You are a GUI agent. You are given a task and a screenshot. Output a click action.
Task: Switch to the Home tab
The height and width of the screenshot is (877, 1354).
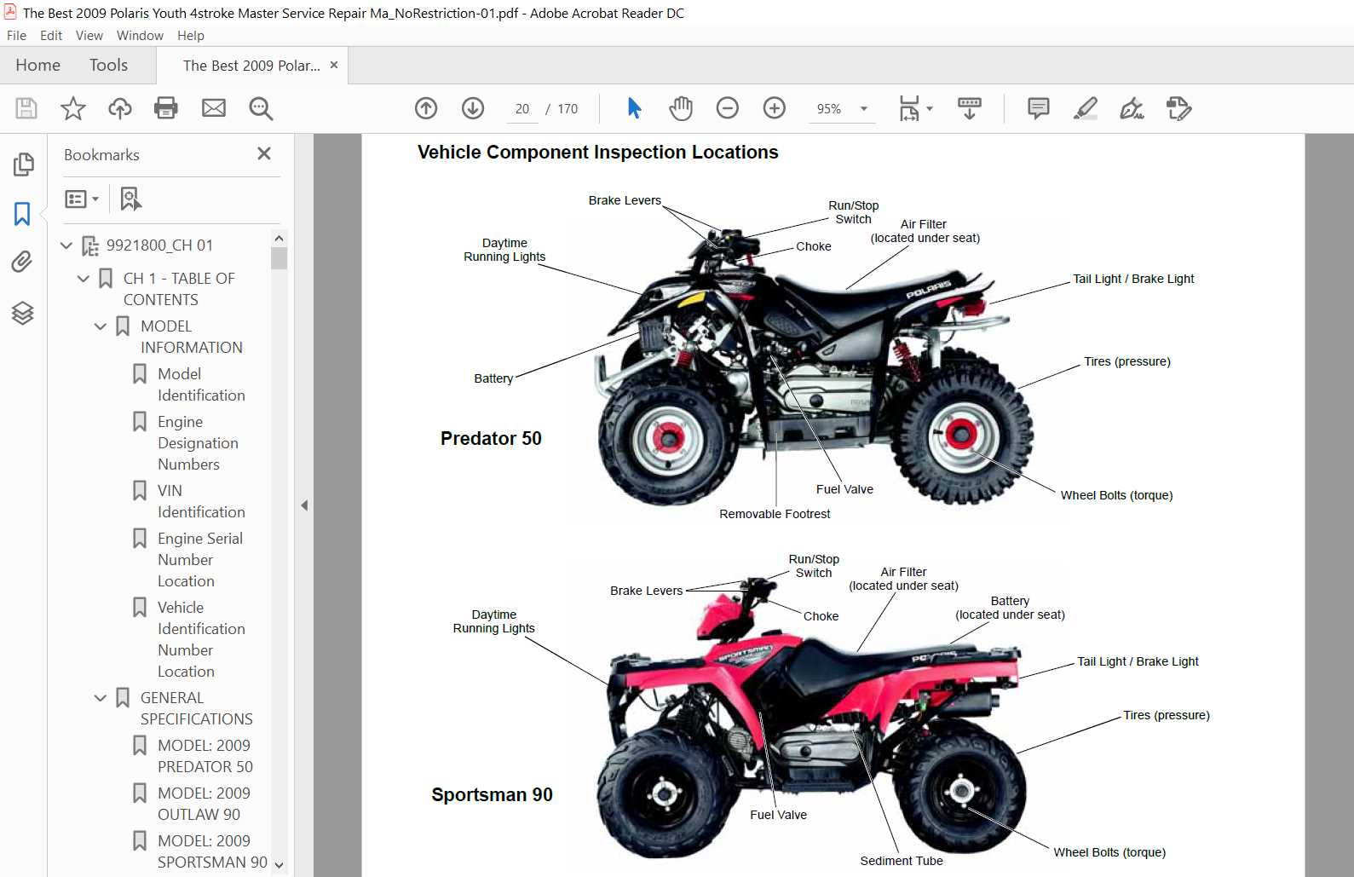click(x=37, y=65)
